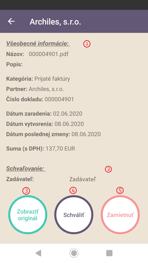Click the Suma 137,70 EUR value

60,149
